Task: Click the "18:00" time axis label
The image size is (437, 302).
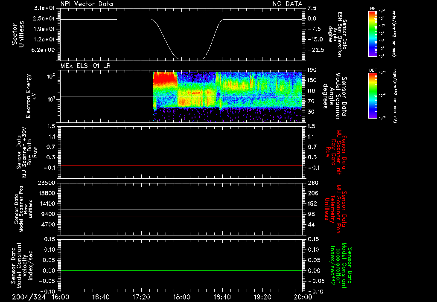Action: pyautogui.click(x=182, y=297)
